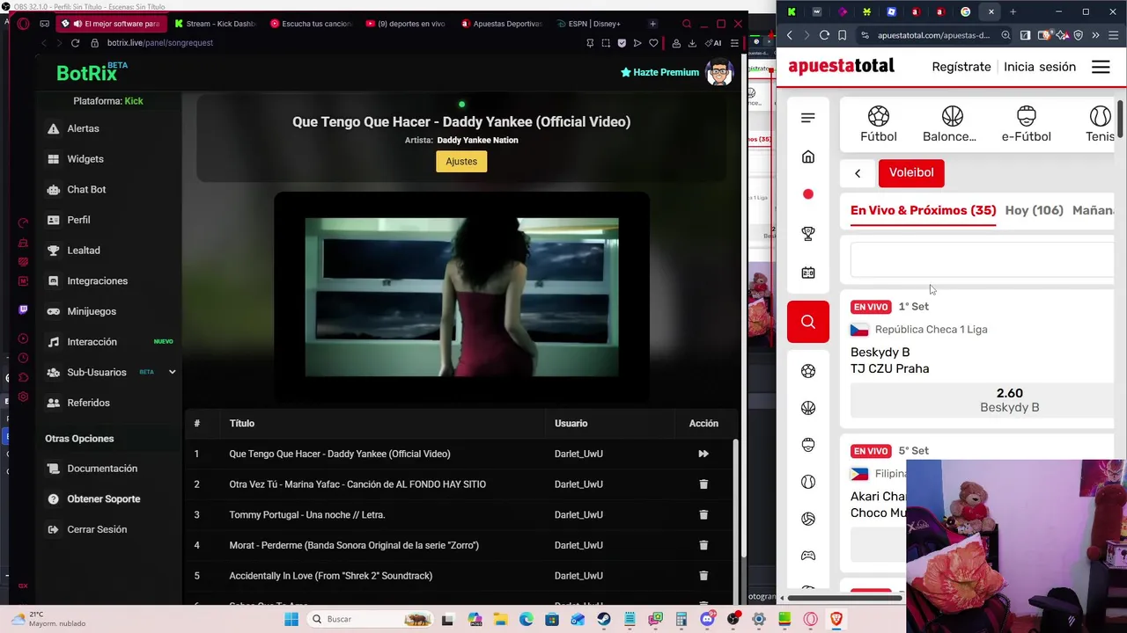Open user avatar menu in BotRix
The width and height of the screenshot is (1127, 633).
[719, 72]
